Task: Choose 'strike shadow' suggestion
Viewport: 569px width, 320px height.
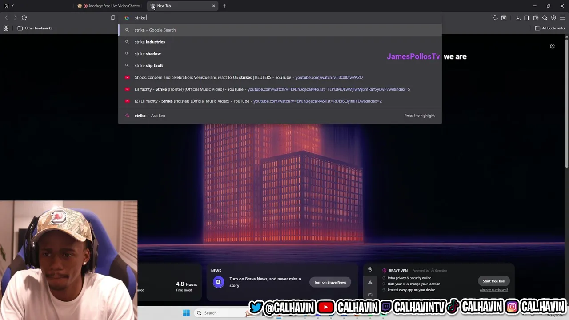Action: (x=280, y=53)
